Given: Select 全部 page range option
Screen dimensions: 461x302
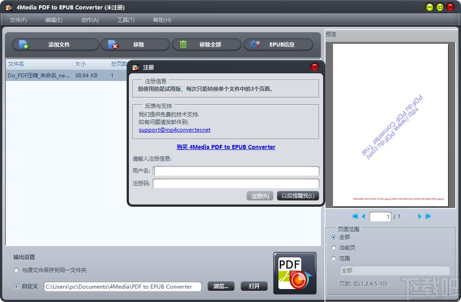Looking at the screenshot, I should tap(334, 237).
